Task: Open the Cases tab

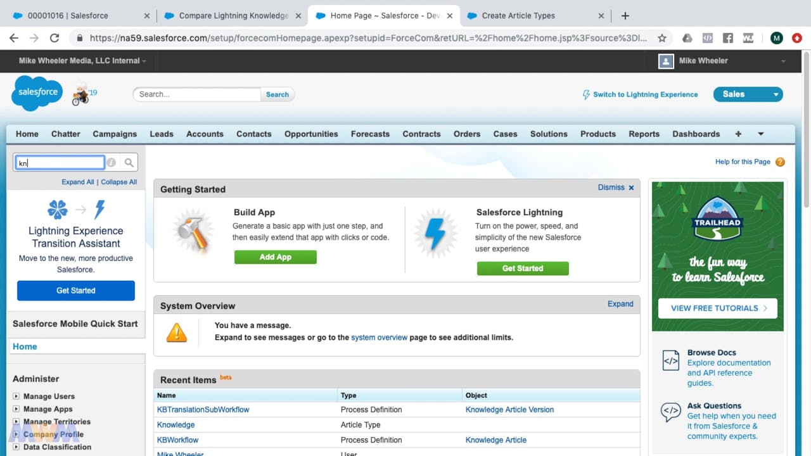Action: point(505,134)
